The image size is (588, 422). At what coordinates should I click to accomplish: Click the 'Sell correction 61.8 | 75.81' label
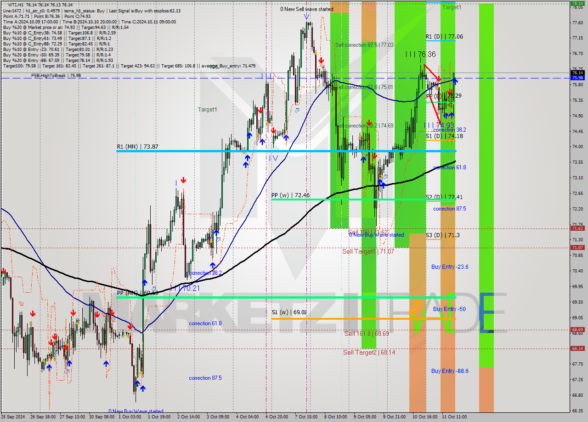(364, 87)
